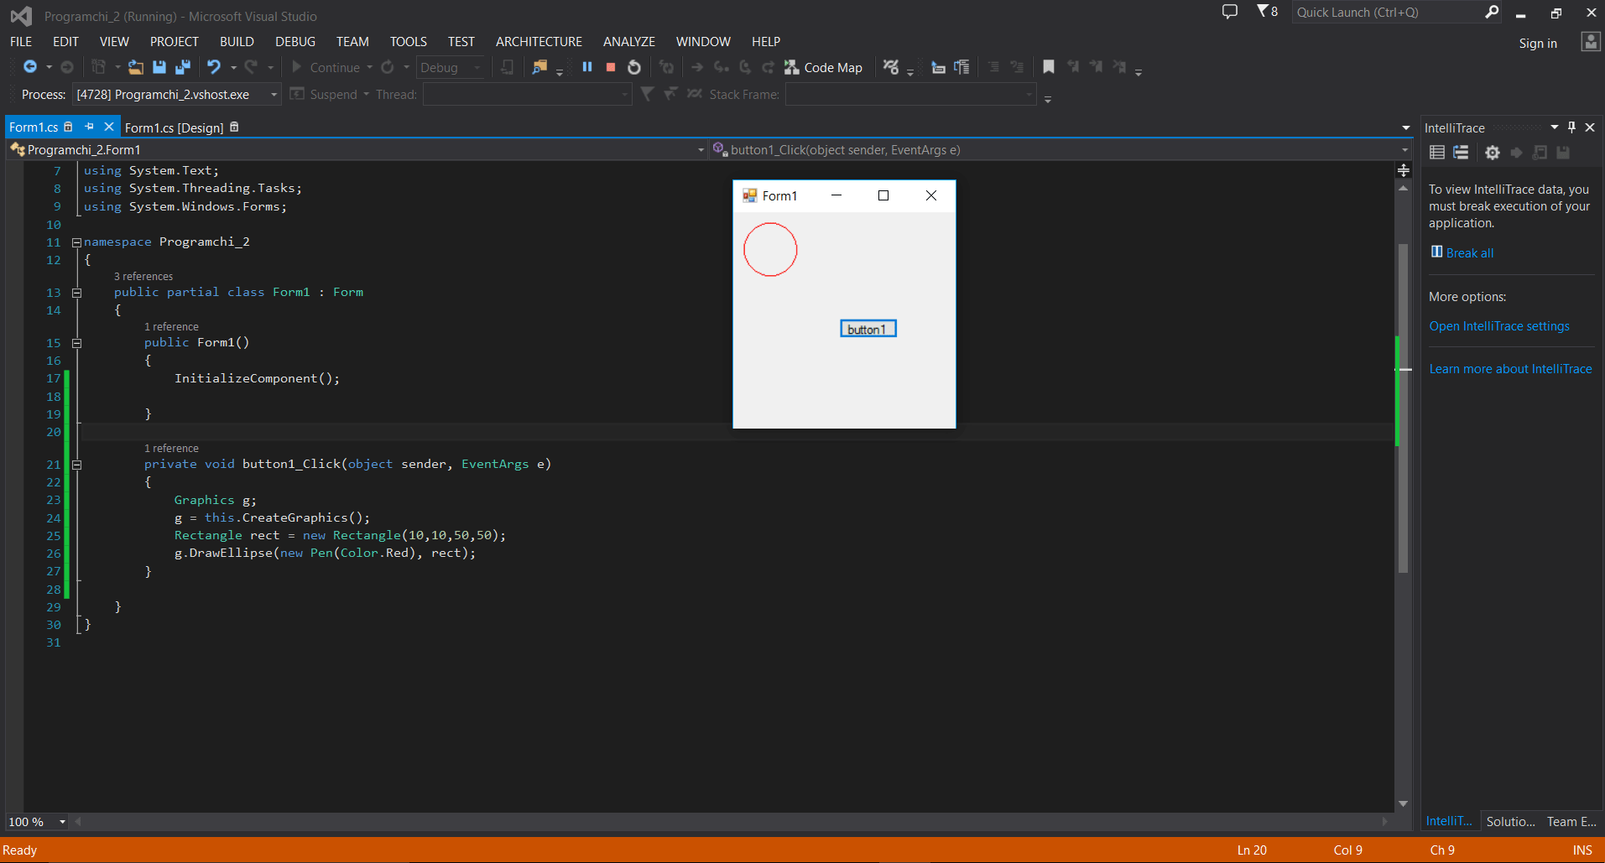Click the Open File folder icon

135,67
